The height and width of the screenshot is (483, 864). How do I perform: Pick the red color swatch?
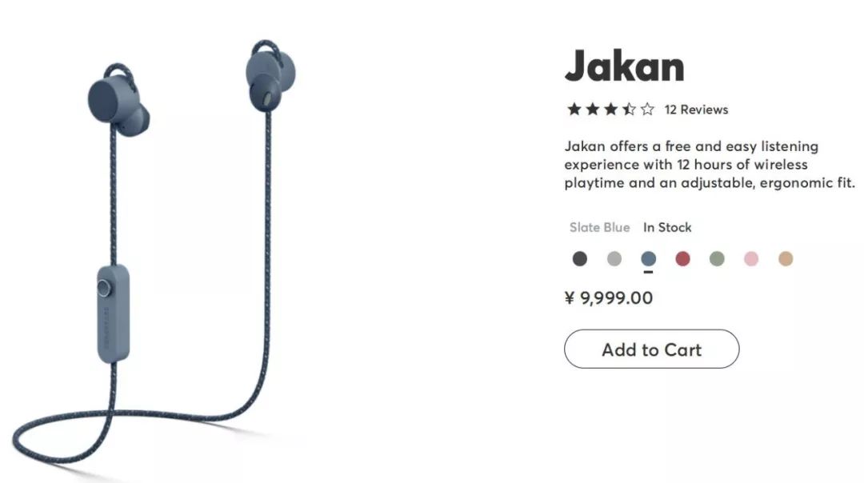point(682,258)
